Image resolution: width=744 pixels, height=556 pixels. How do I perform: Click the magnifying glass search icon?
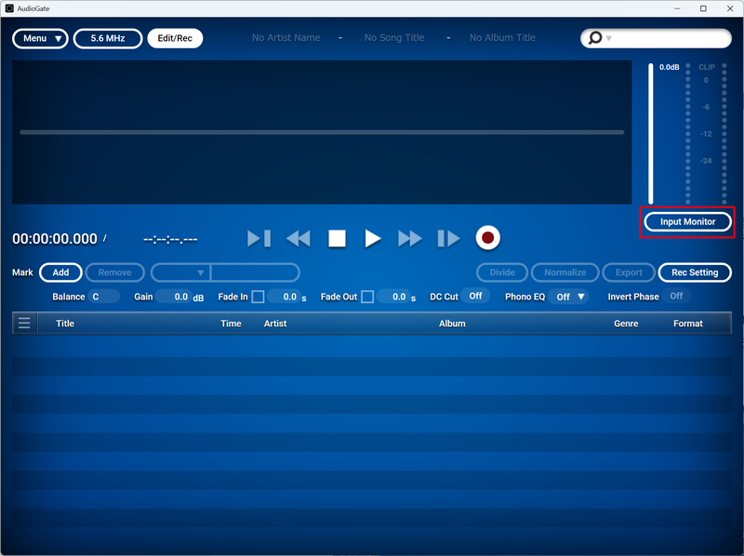click(x=594, y=38)
